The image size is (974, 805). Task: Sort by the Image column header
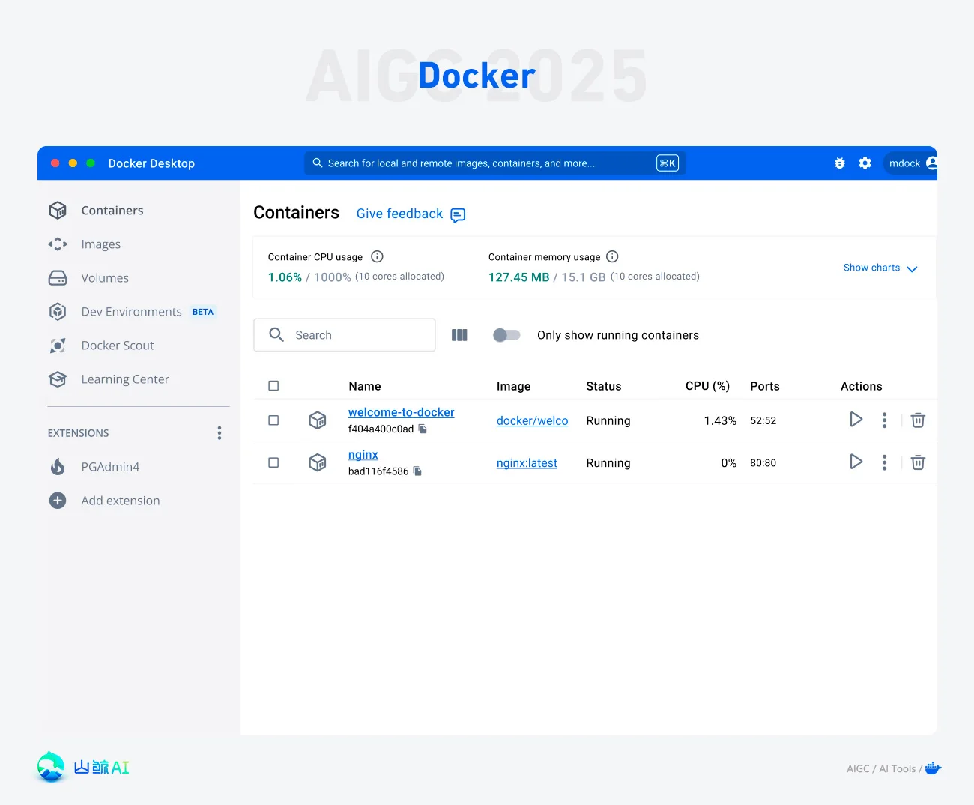coord(513,387)
